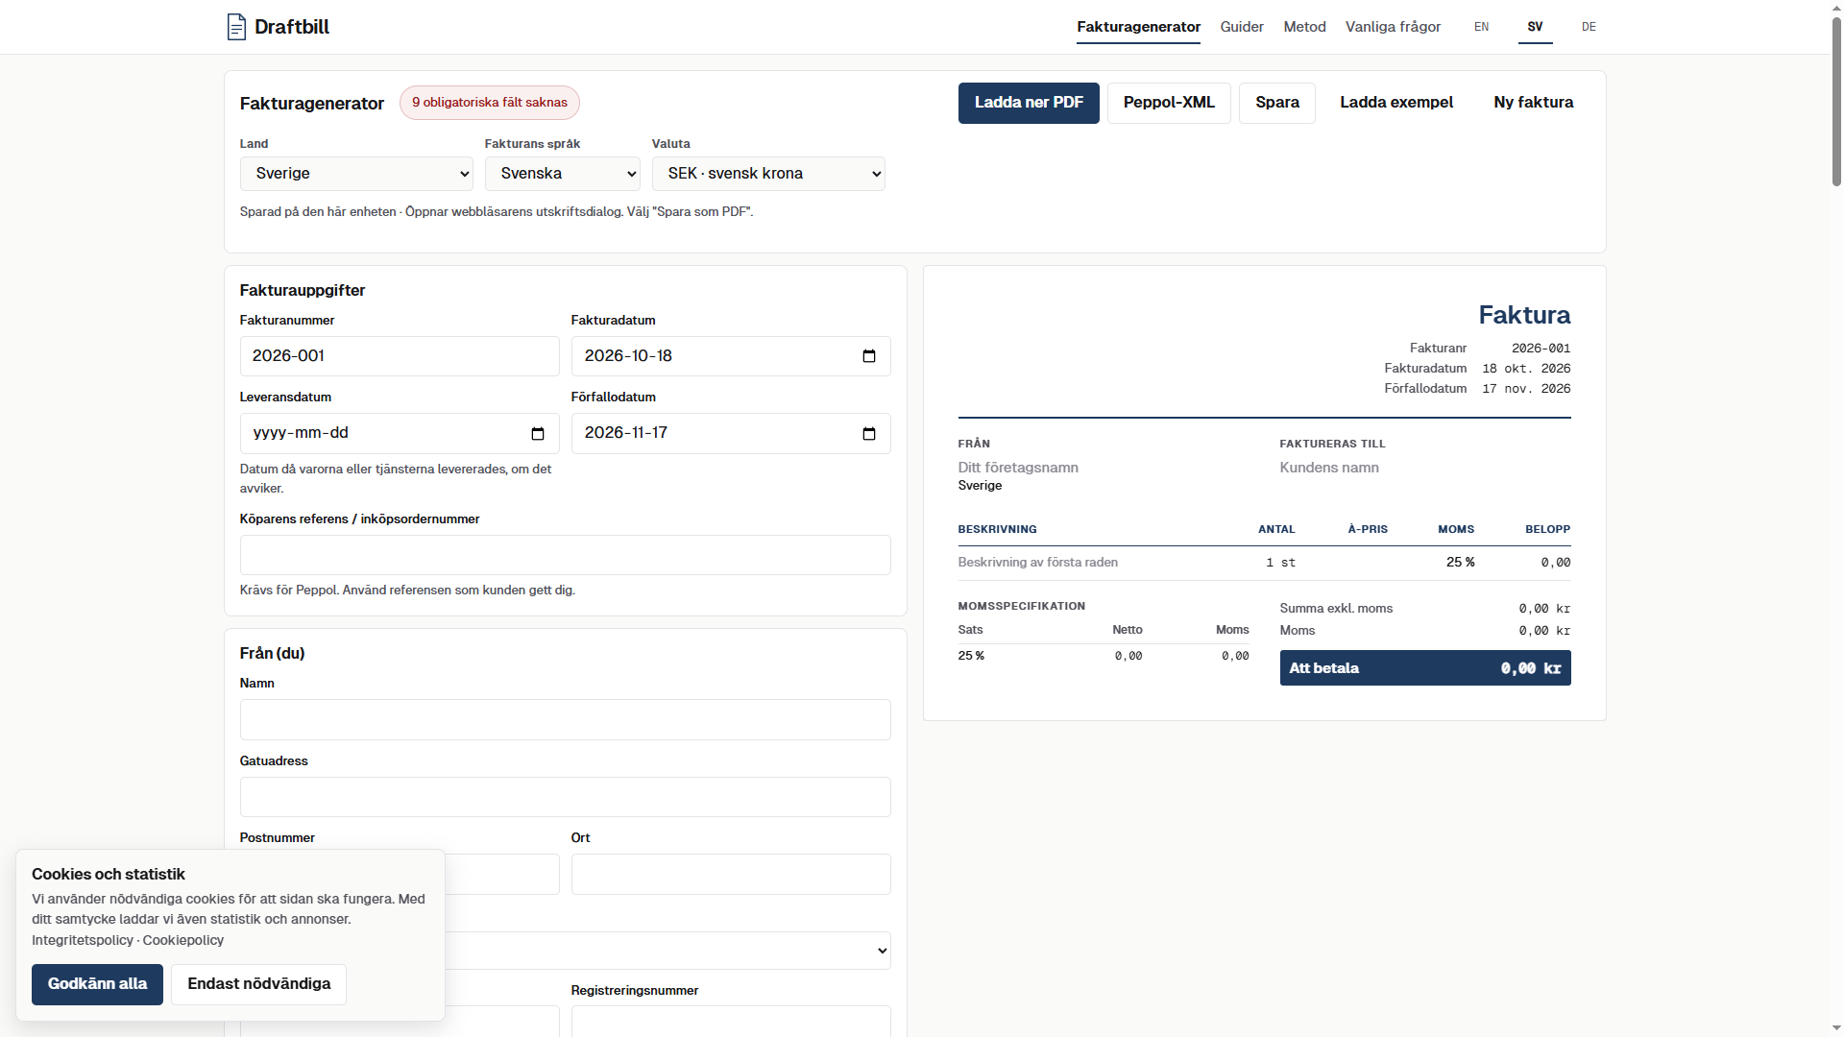Switch site language to DE
Image resolution: width=1844 pixels, height=1037 pixels.
(1589, 27)
